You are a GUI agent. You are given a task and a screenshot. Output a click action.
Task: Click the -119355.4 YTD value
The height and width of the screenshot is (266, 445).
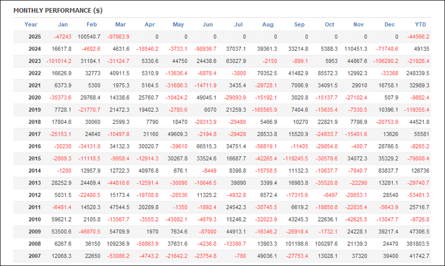coord(417,110)
